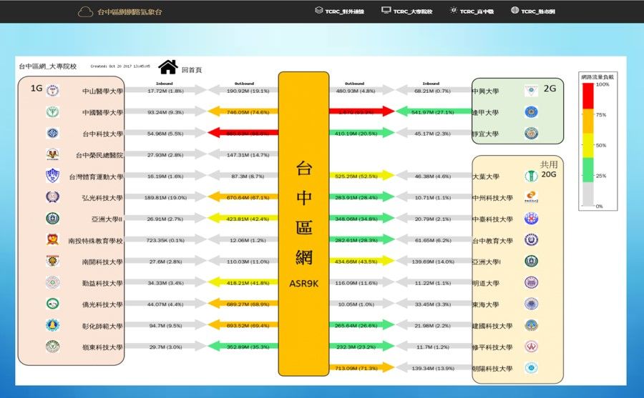Click the 台中教育大學 logo
Viewport: 644px width, 398px height.
(531, 239)
